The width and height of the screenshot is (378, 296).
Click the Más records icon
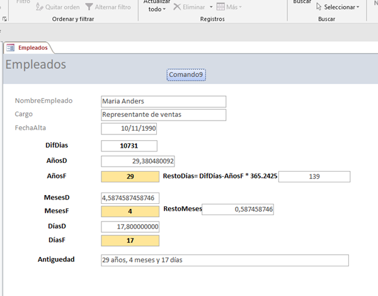point(220,7)
